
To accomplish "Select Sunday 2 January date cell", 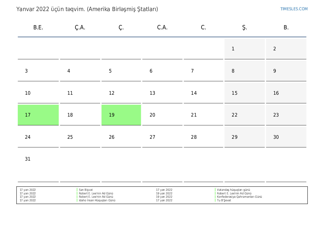I will (x=286, y=49).
